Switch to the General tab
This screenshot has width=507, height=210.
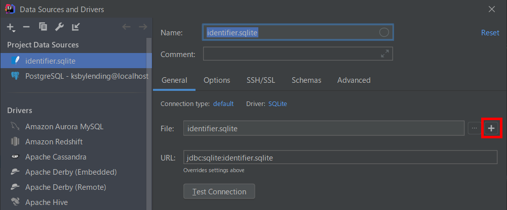(174, 80)
